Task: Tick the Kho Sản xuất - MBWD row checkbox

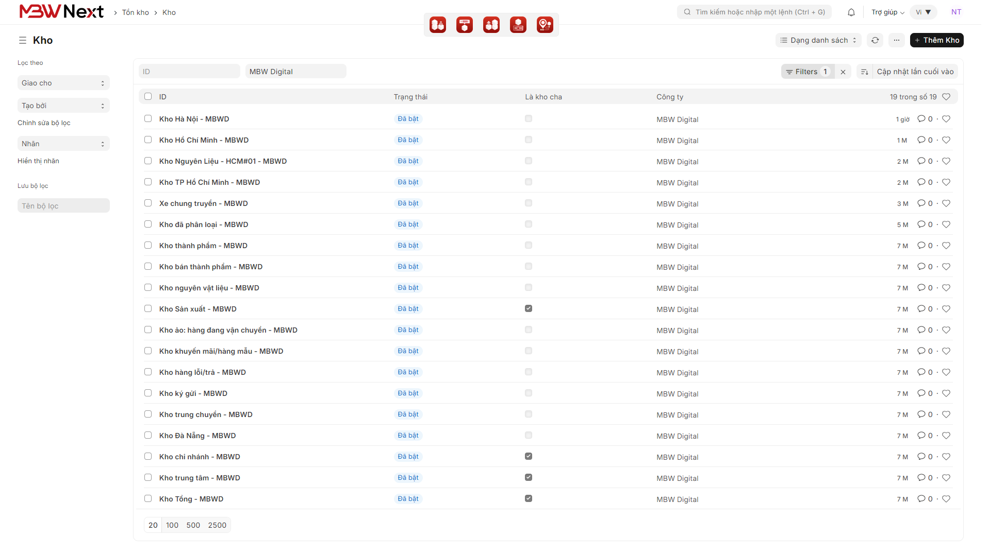Action: pyautogui.click(x=148, y=308)
